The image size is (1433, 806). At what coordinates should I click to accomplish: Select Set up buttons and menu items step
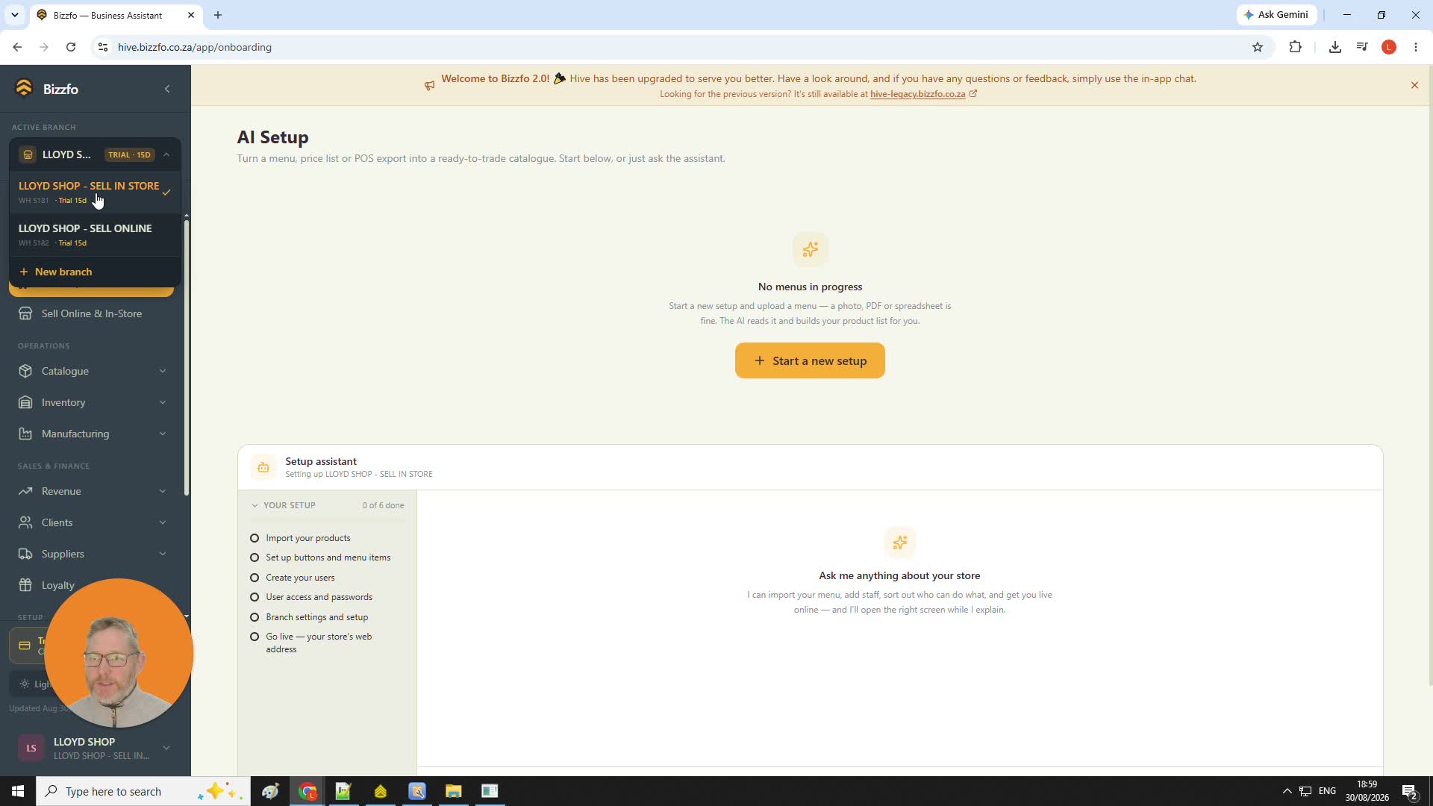pyautogui.click(x=321, y=557)
